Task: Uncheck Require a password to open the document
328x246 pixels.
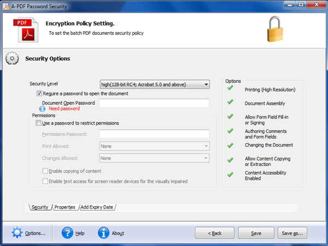Action: 39,93
